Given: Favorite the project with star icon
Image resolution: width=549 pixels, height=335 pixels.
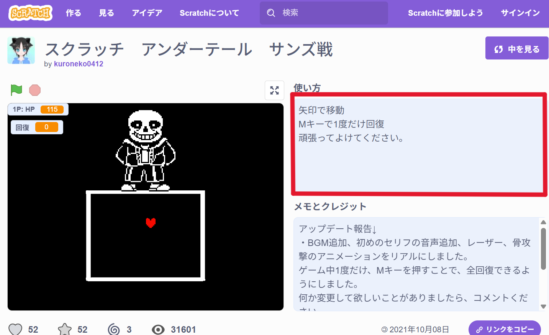Looking at the screenshot, I should pos(65,329).
